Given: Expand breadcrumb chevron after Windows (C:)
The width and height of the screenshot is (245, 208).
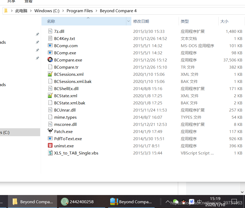Looking at the screenshot, I should 63,11.
